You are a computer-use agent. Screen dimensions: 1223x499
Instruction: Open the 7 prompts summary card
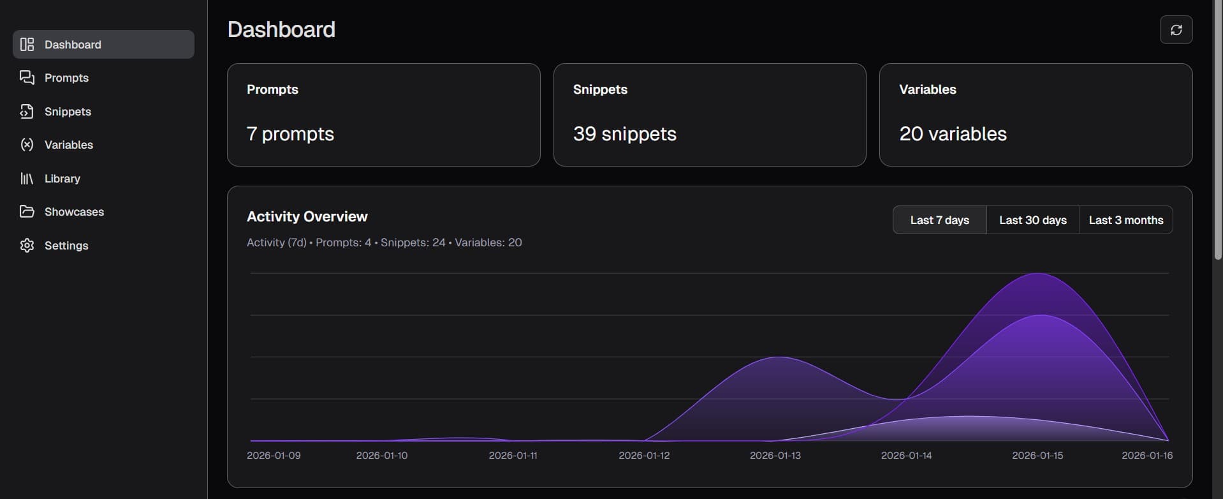coord(383,115)
